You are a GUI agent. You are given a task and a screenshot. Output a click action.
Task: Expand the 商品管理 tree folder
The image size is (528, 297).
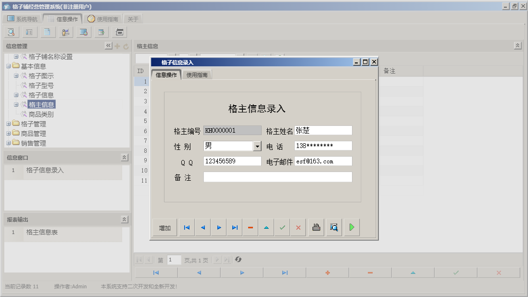9,134
